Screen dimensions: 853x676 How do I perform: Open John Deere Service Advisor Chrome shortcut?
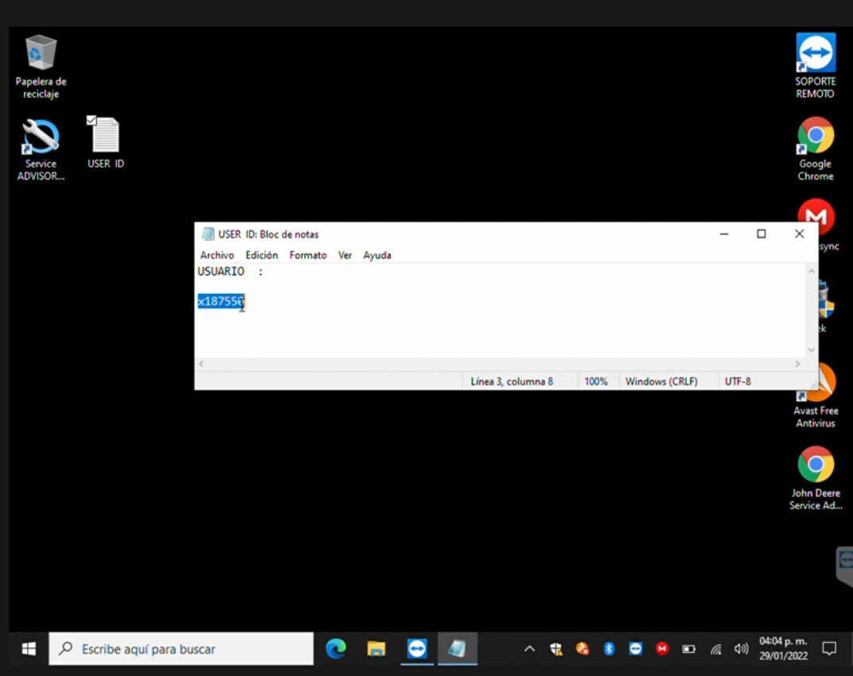click(x=815, y=465)
